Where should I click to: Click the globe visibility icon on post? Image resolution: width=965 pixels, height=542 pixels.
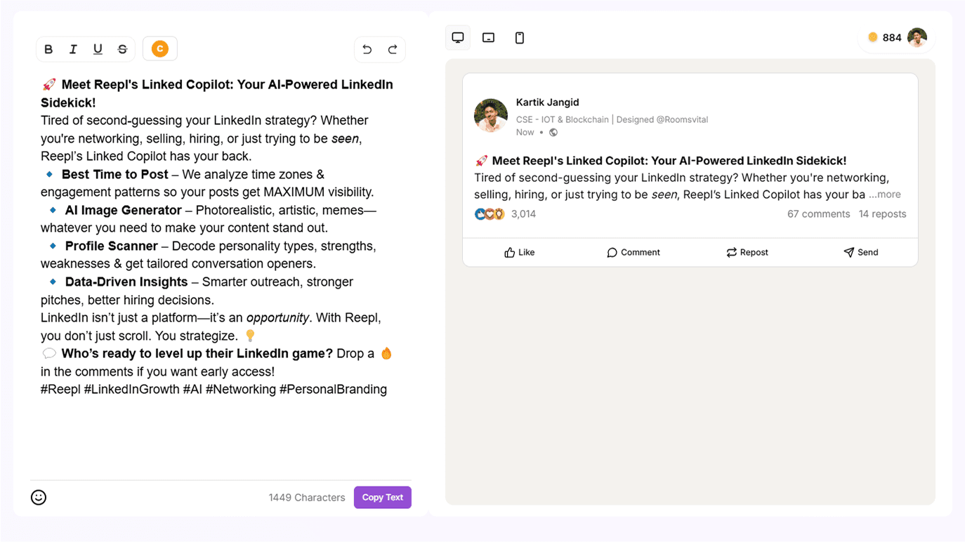coord(553,132)
